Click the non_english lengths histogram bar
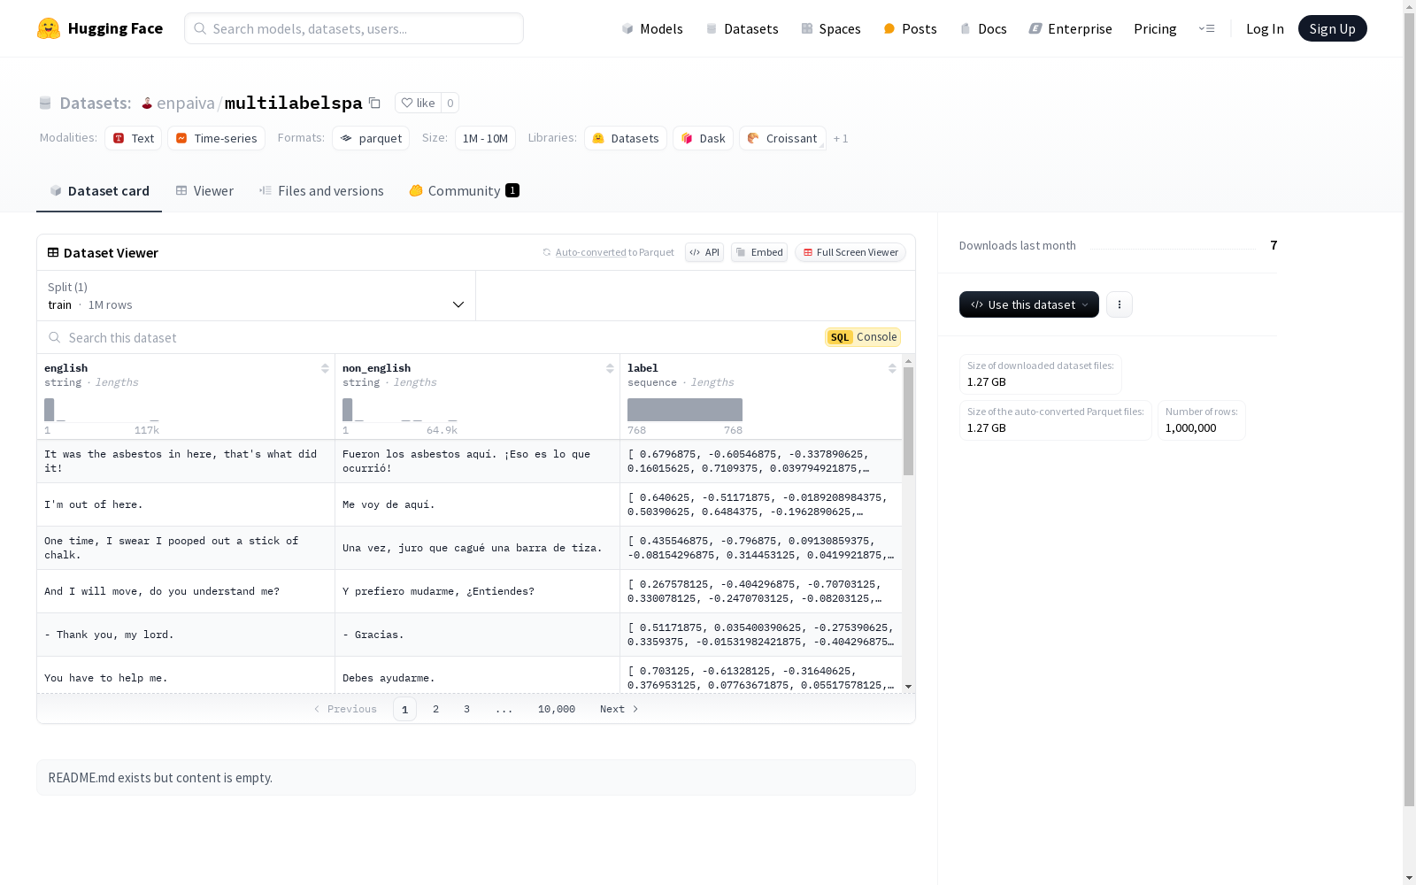Viewport: 1416px width, 885px height. point(348,410)
